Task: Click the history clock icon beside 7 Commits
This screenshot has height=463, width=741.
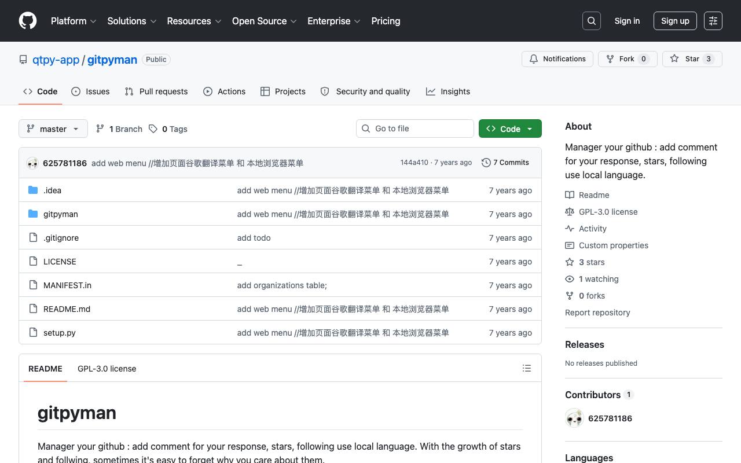Action: pos(486,163)
